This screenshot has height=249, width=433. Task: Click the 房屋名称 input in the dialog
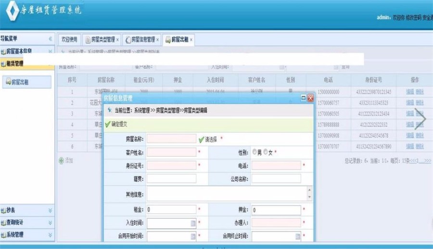(171, 139)
